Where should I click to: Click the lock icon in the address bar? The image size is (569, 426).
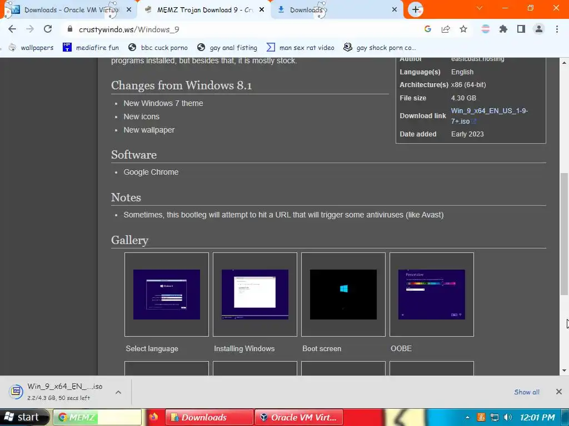tap(70, 29)
